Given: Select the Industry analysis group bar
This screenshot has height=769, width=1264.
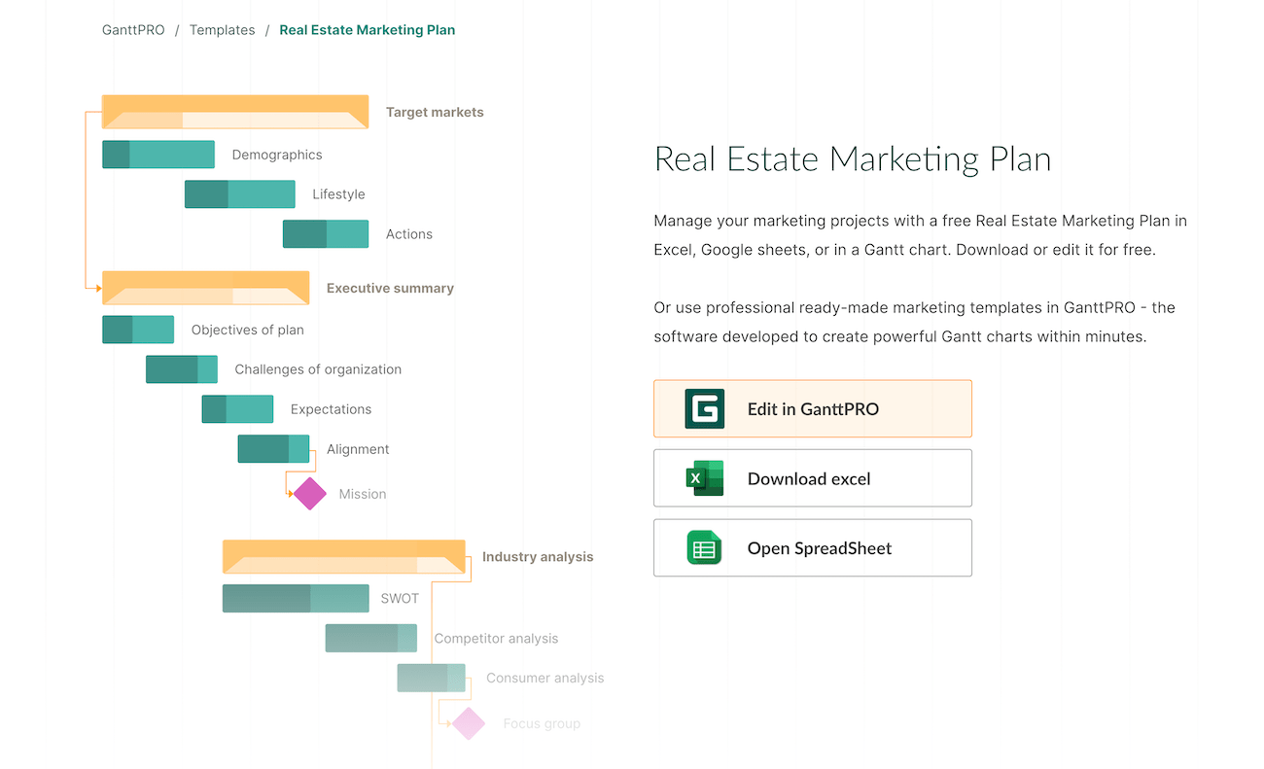Looking at the screenshot, I should click(344, 557).
